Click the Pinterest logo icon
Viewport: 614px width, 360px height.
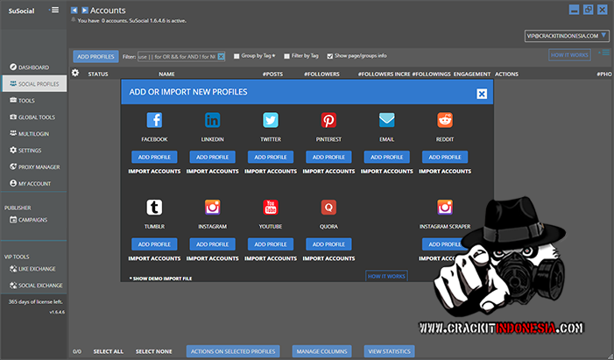coord(328,120)
